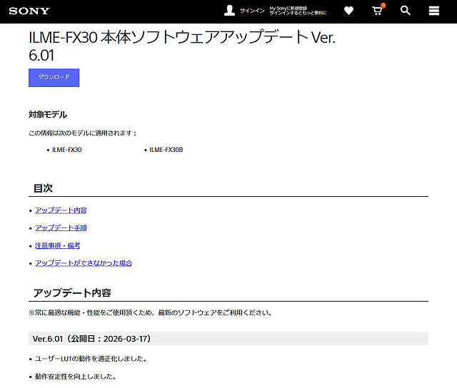Image resolution: width=457 pixels, height=388 pixels.
Task: Click the Ver.6.01 release date bar
Action: click(228, 338)
